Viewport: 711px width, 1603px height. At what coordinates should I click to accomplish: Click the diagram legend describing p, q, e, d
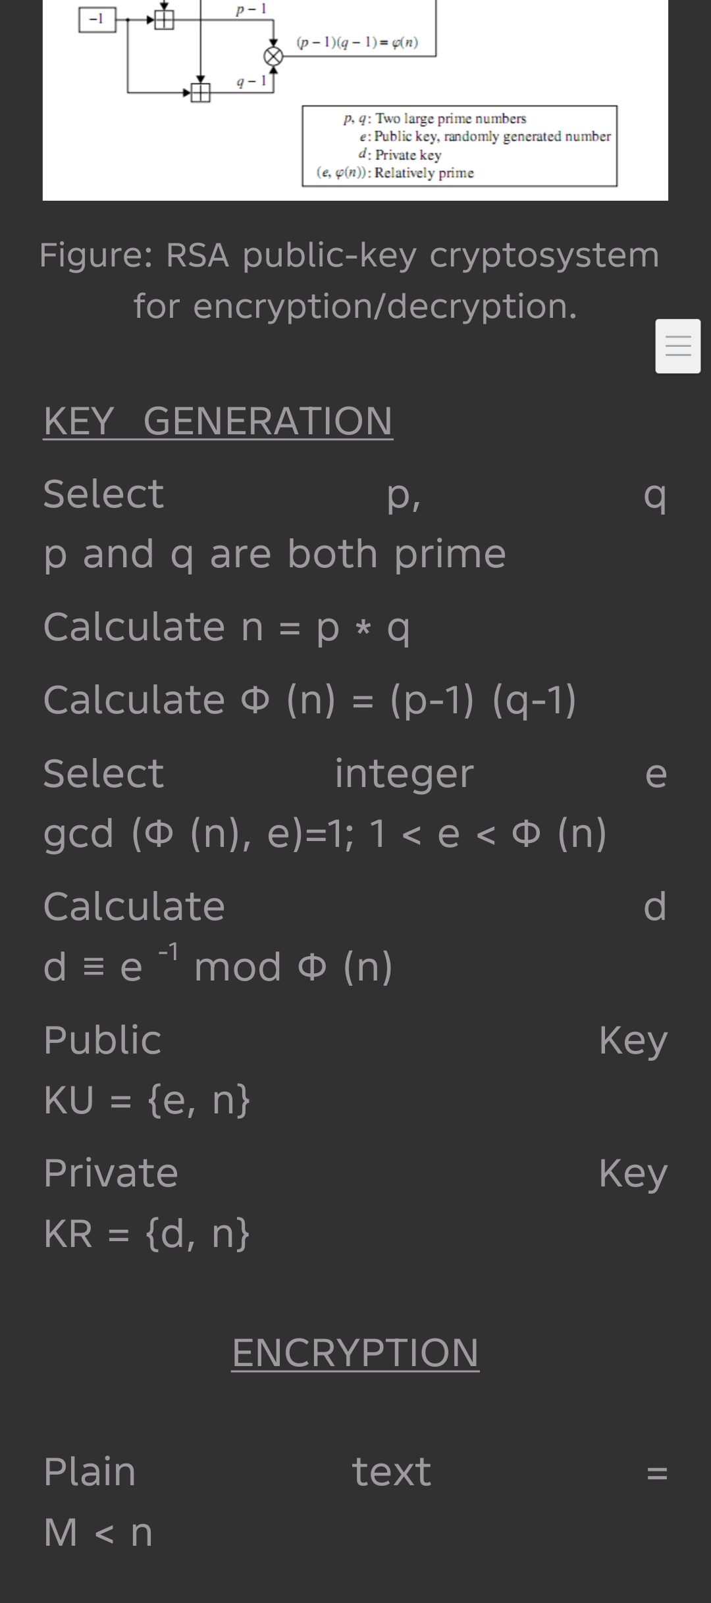point(460,146)
